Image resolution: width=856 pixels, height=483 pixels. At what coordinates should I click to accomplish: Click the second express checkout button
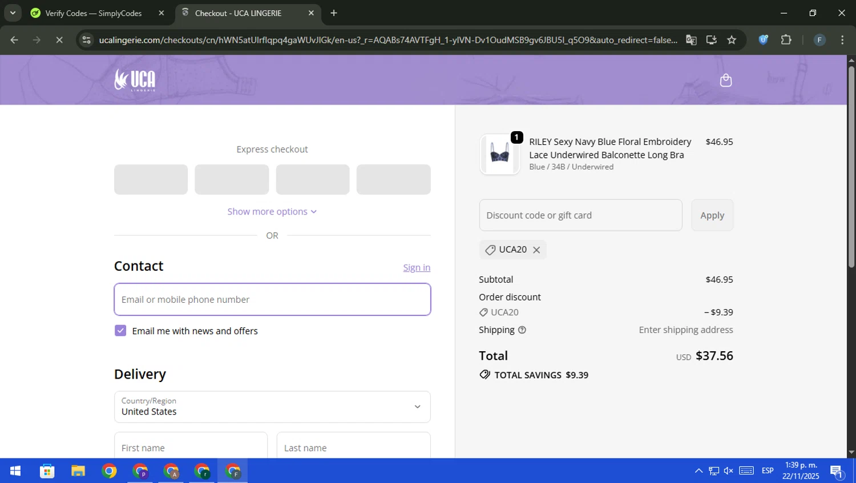click(x=232, y=180)
